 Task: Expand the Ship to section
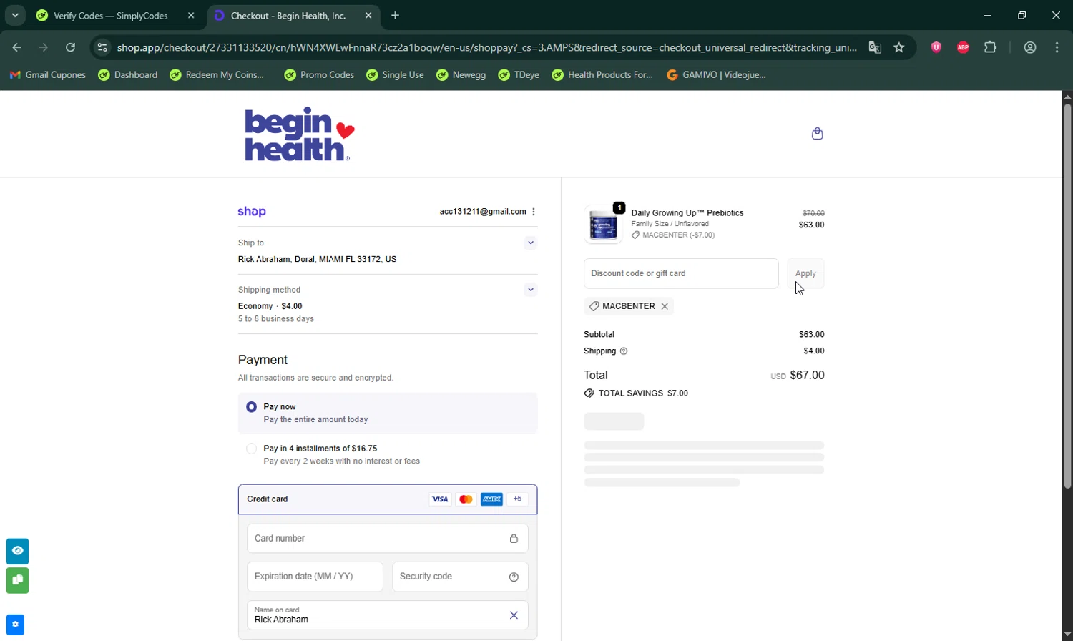(530, 243)
